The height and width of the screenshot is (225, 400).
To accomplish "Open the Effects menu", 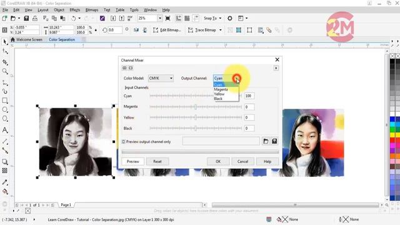I will point(75,10).
